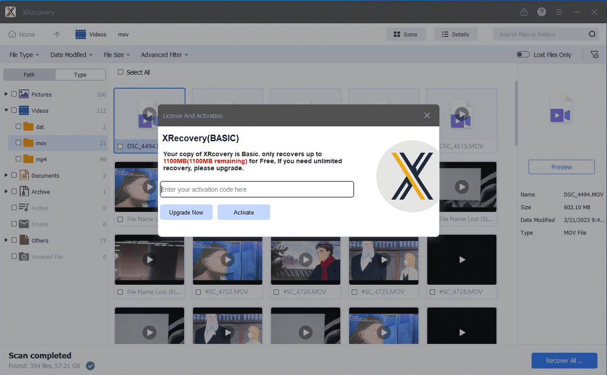607x375 pixels.
Task: Click the Videos breadcrumb film icon
Action: (x=81, y=34)
